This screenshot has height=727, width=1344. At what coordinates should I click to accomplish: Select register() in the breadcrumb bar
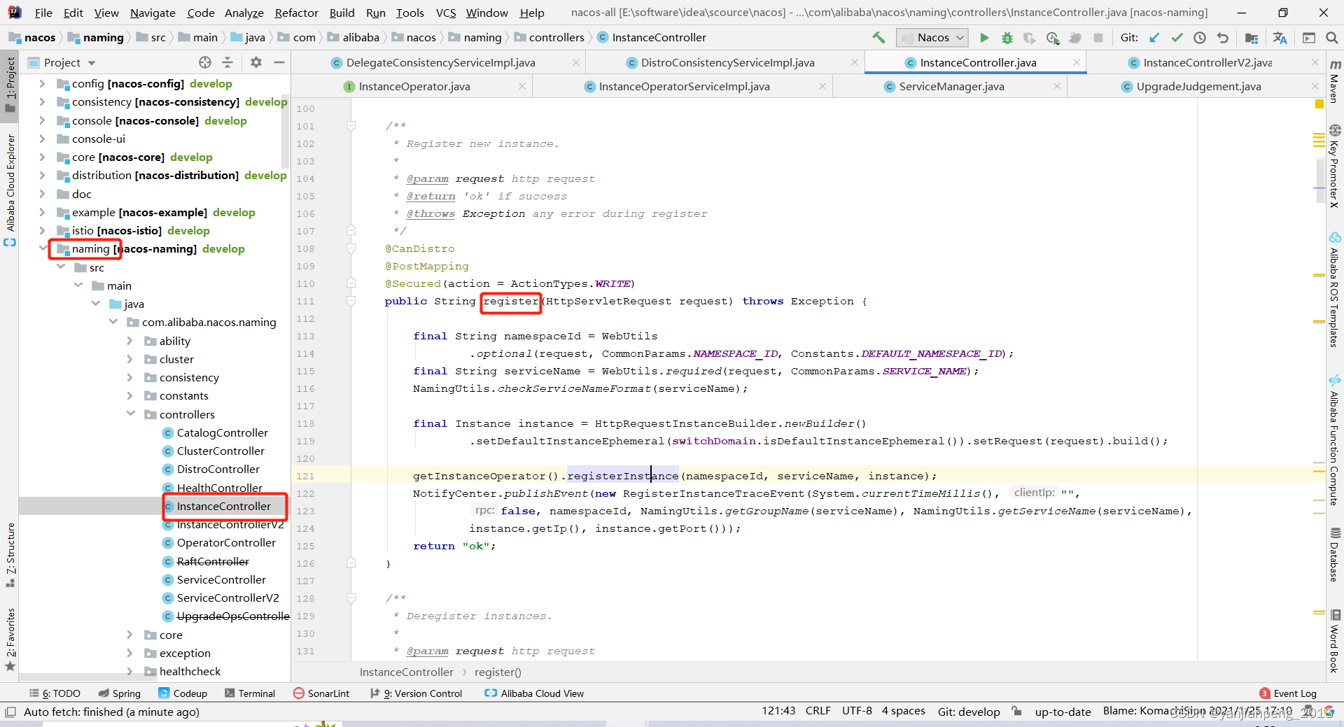pyautogui.click(x=498, y=672)
